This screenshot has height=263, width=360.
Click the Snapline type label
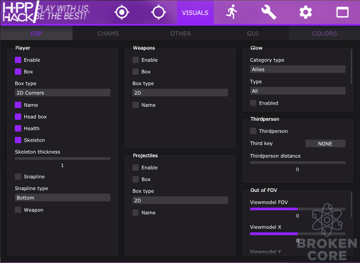click(x=31, y=188)
